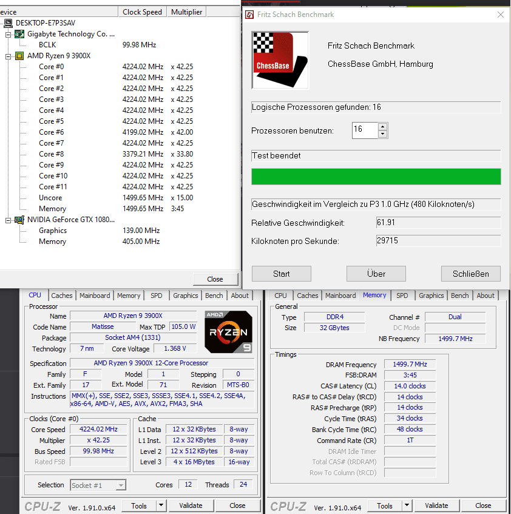
Task: Click the AMD Ryzen 9 logo in CPU-Z
Action: click(x=228, y=332)
